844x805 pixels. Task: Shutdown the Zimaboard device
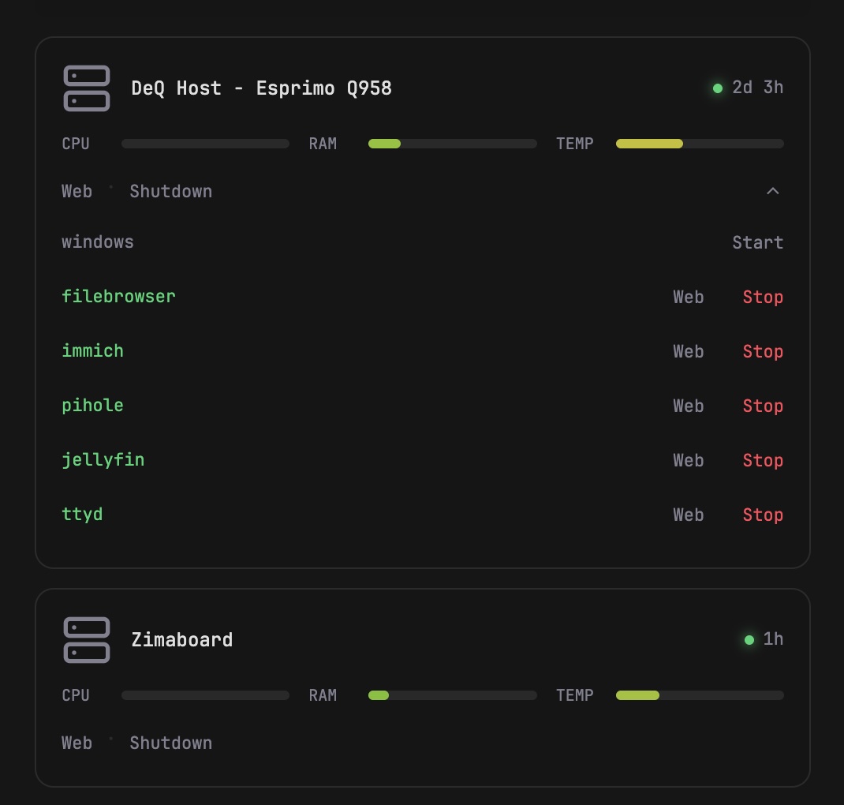[170, 743]
